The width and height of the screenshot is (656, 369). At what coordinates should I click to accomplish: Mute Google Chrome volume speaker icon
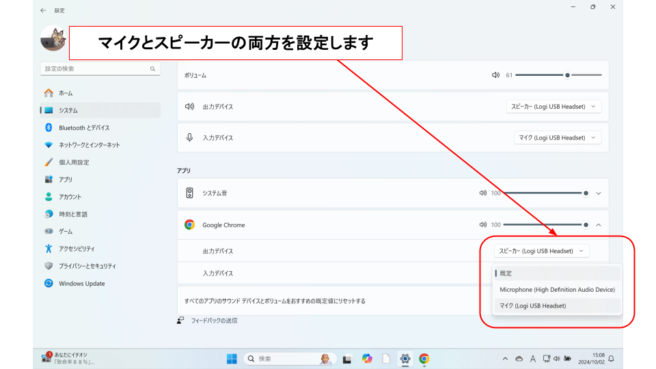(x=482, y=225)
